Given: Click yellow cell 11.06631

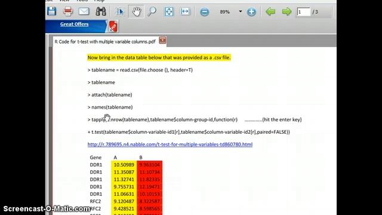Looking at the screenshot, I should 124,194.
